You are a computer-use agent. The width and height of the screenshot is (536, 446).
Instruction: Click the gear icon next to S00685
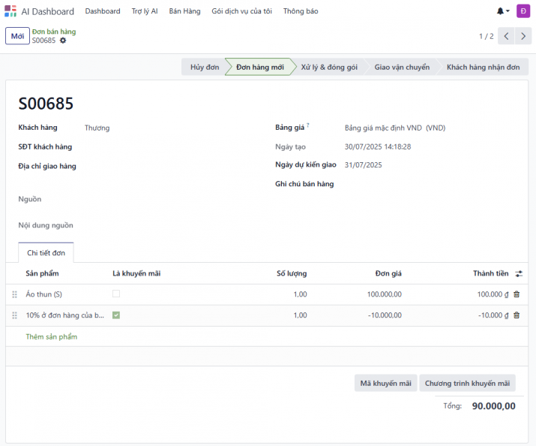click(63, 41)
